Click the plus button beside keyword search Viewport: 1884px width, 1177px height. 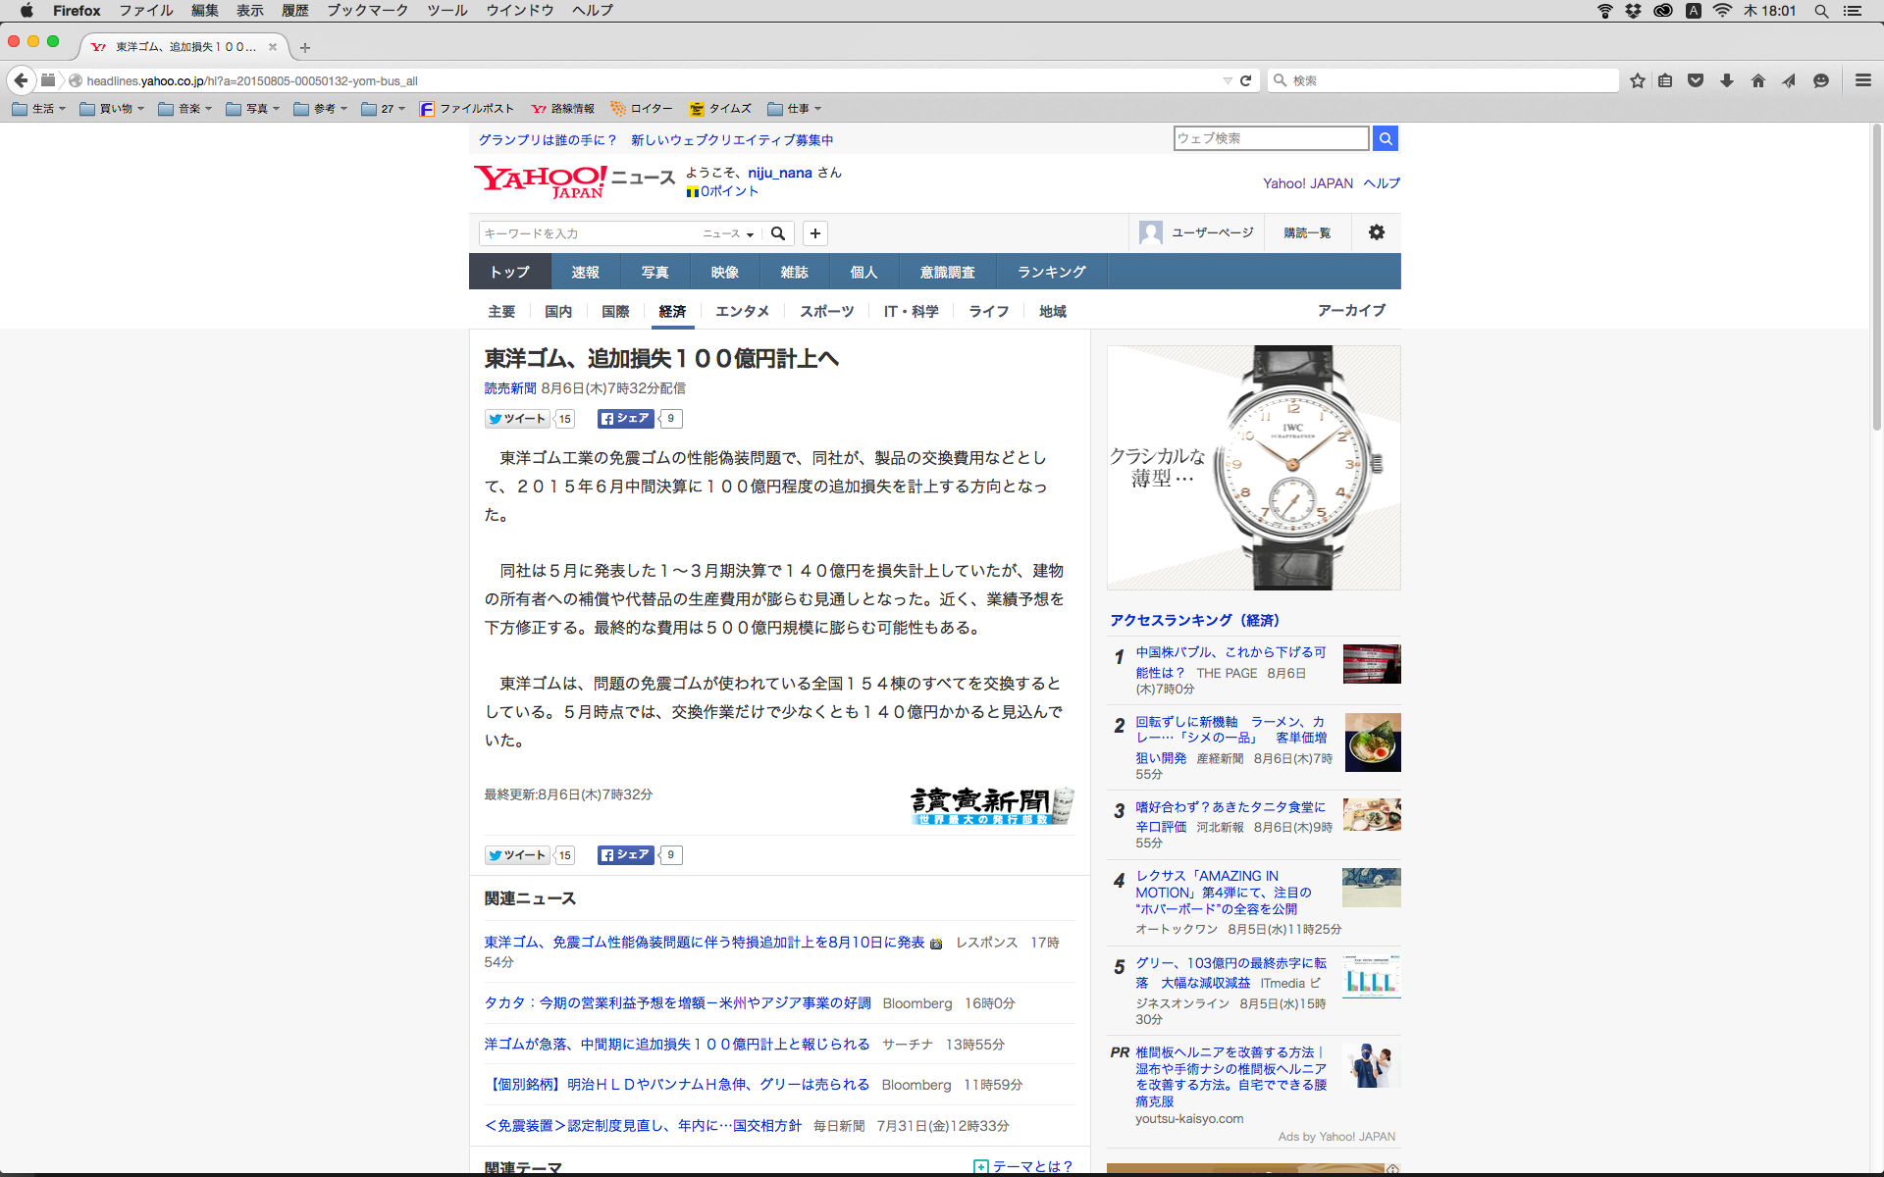pyautogui.click(x=814, y=233)
